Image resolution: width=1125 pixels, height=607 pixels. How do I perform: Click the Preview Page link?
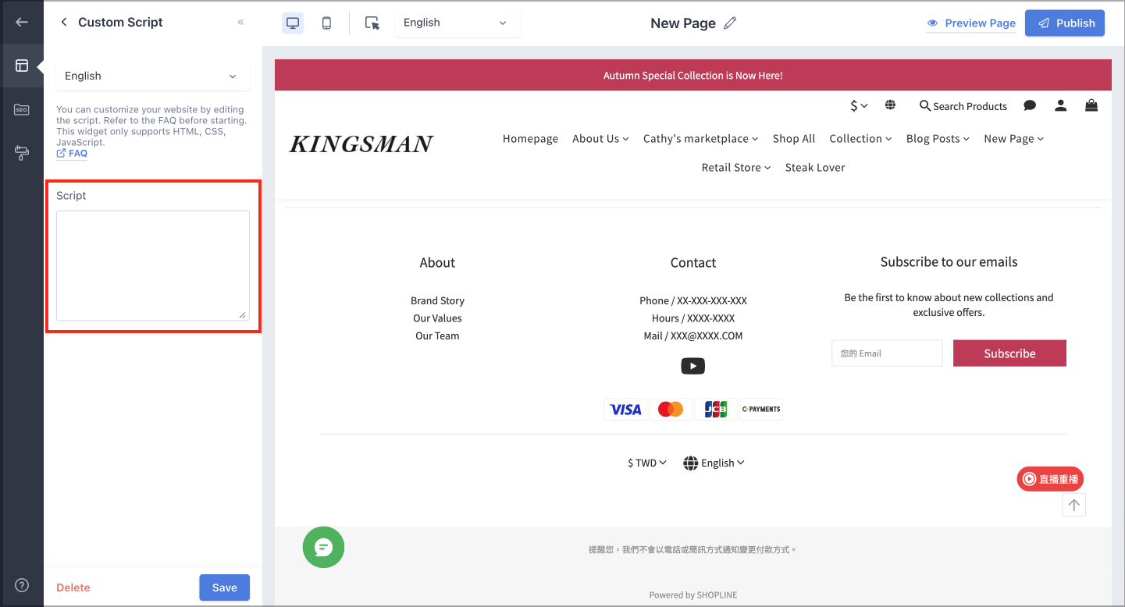point(971,23)
